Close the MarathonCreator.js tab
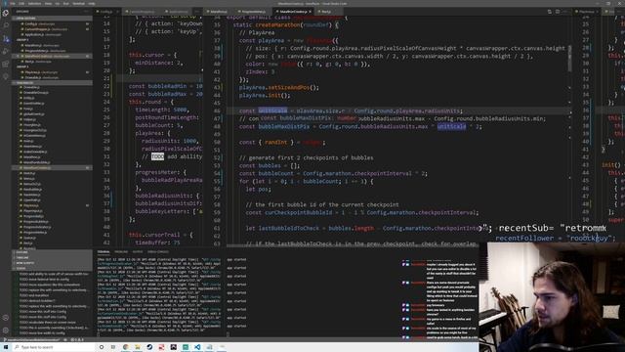 click(311, 12)
